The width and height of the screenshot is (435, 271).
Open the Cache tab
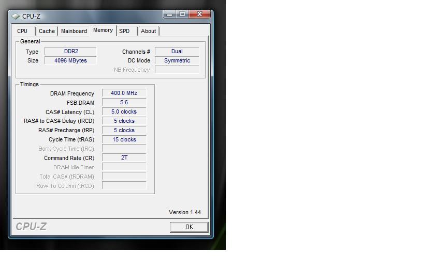pyautogui.click(x=47, y=31)
